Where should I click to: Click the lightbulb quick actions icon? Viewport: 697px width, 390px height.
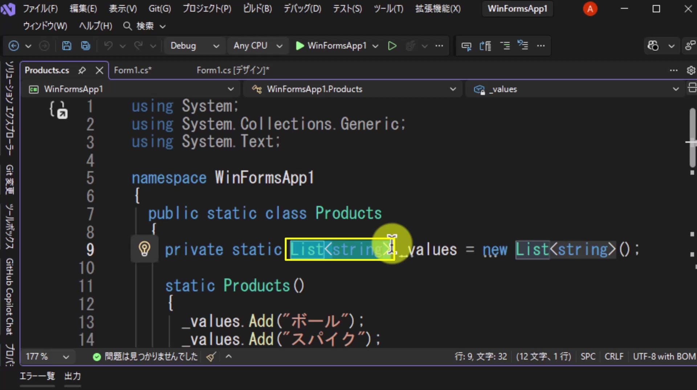[144, 249]
